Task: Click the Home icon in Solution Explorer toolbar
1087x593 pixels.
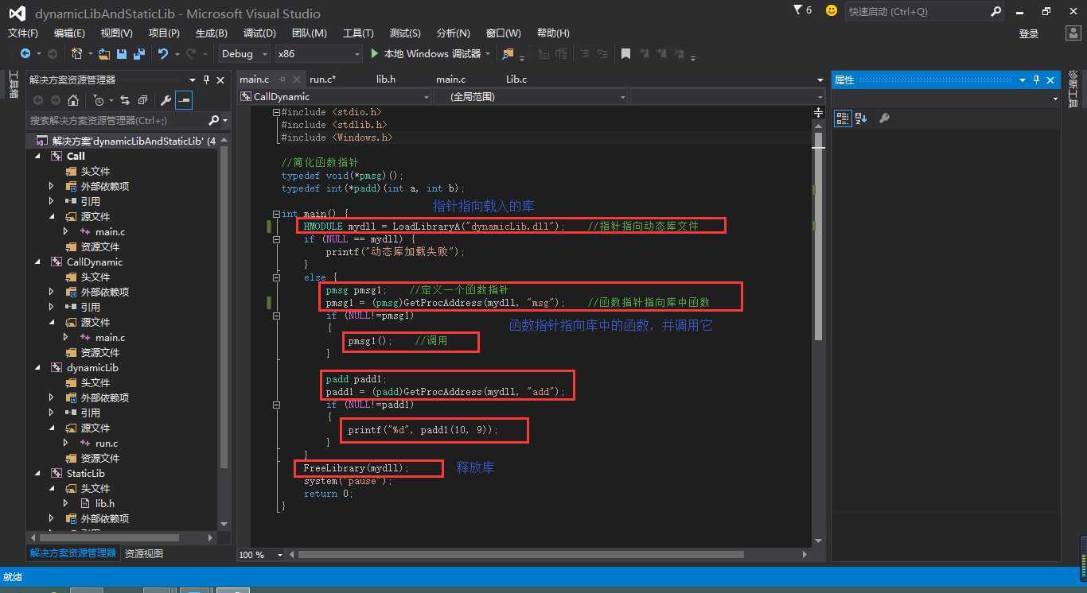Action: [73, 100]
